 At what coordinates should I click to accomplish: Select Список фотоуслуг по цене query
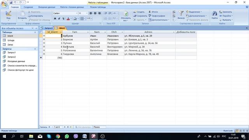click(21, 70)
